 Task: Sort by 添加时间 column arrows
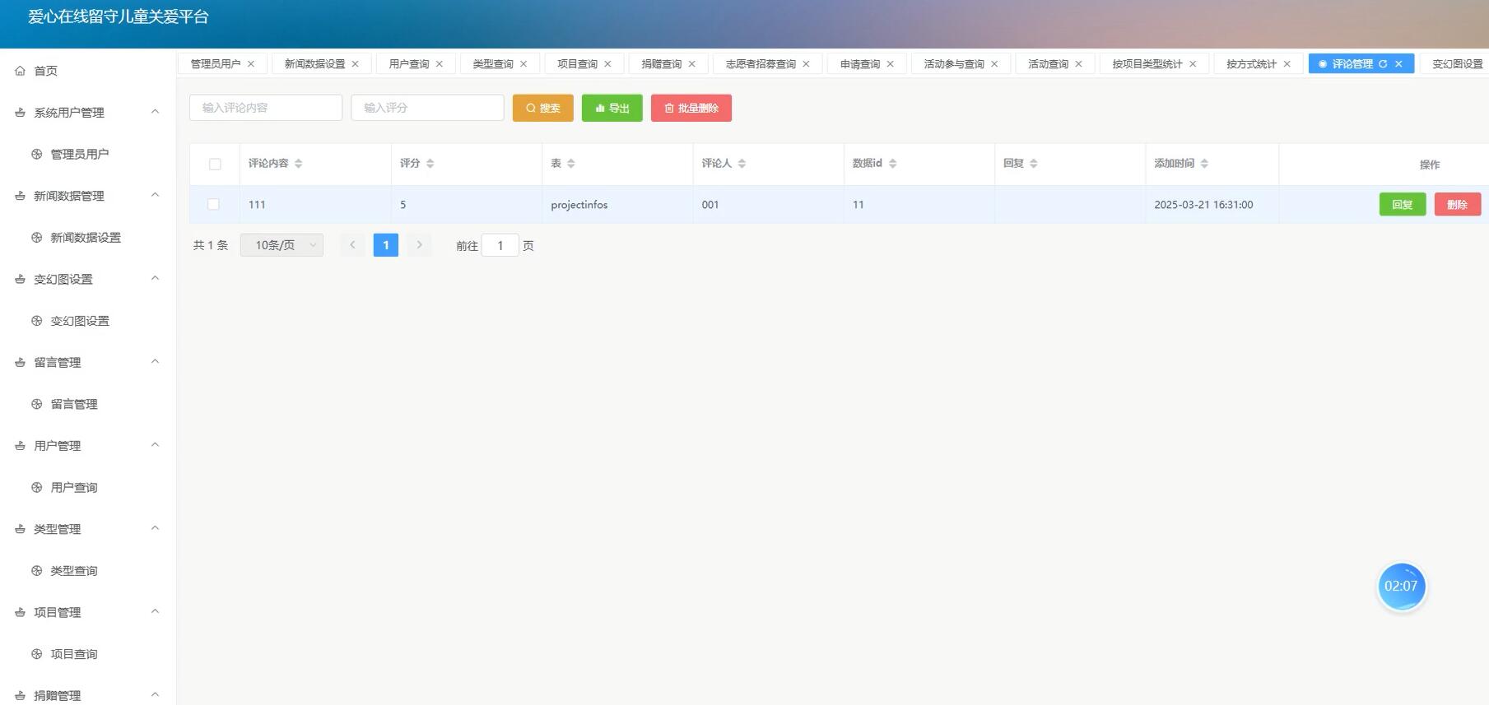click(x=1204, y=164)
